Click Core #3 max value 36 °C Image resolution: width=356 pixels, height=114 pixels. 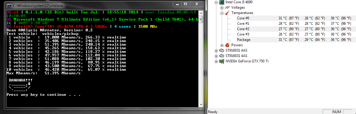(341, 34)
